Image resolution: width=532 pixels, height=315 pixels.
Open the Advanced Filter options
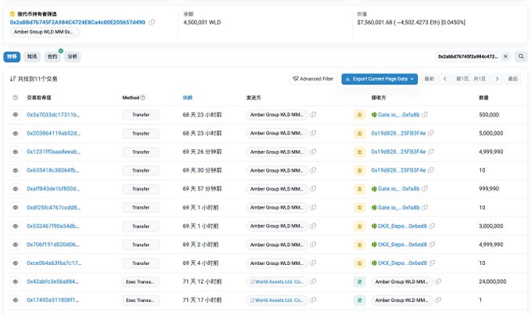point(313,79)
